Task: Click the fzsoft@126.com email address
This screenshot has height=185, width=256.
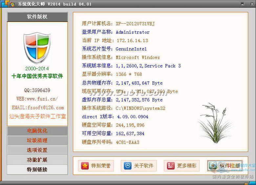Action: pyautogui.click(x=38, y=108)
